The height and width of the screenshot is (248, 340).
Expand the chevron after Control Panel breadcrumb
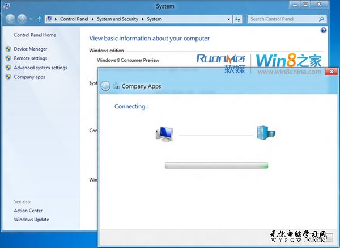[x=92, y=19]
